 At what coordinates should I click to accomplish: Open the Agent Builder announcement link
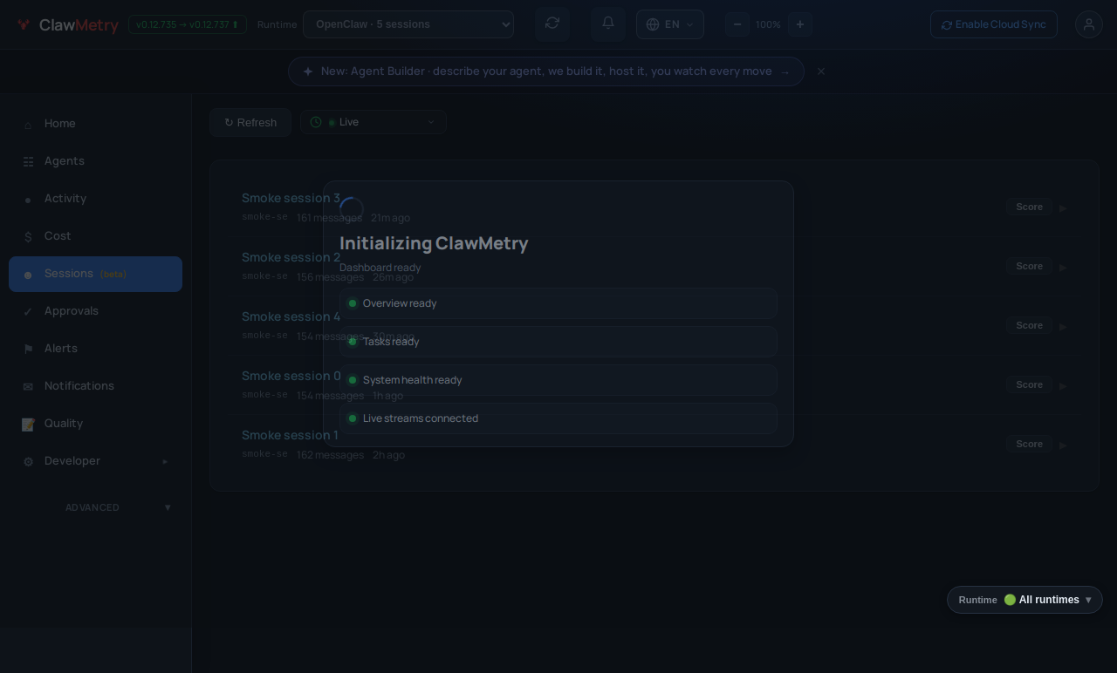pos(546,71)
